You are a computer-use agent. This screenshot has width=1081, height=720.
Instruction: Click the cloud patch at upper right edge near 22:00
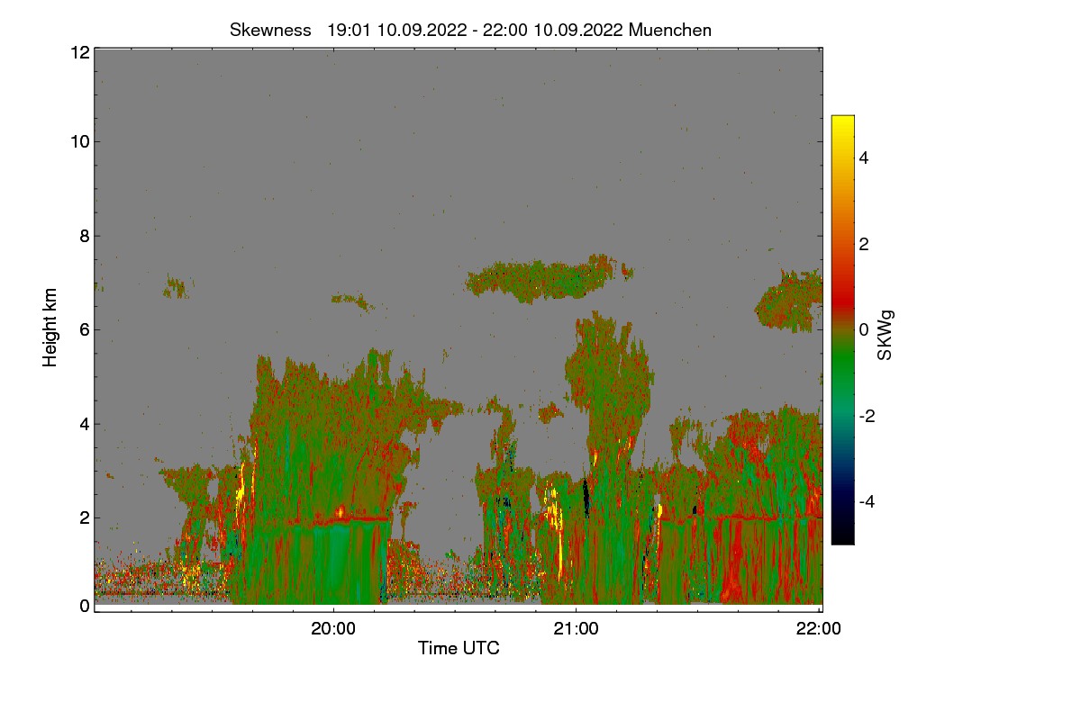[789, 301]
